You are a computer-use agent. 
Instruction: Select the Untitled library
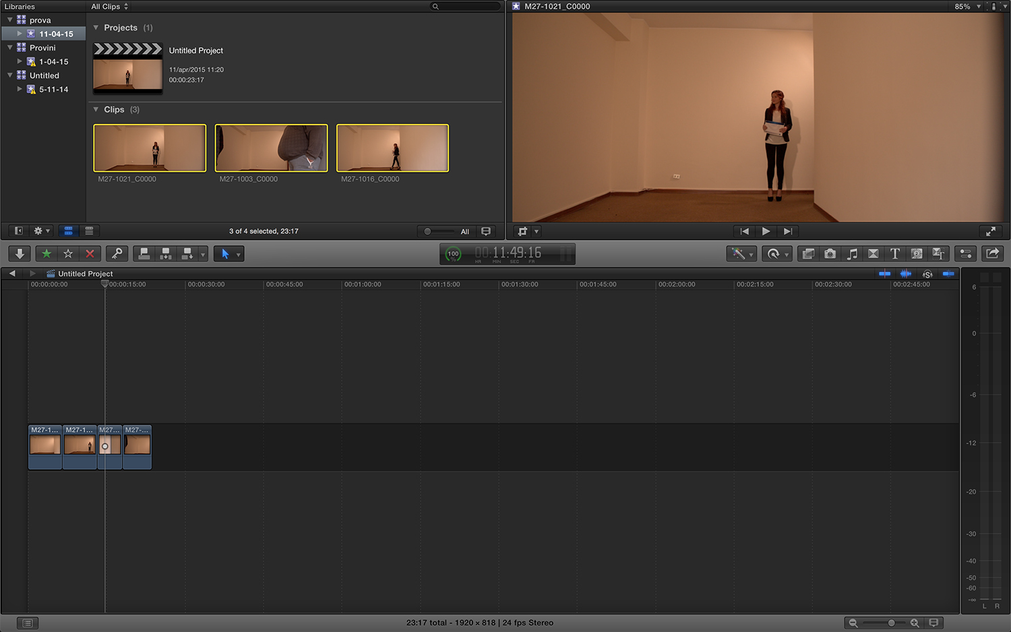[44, 75]
